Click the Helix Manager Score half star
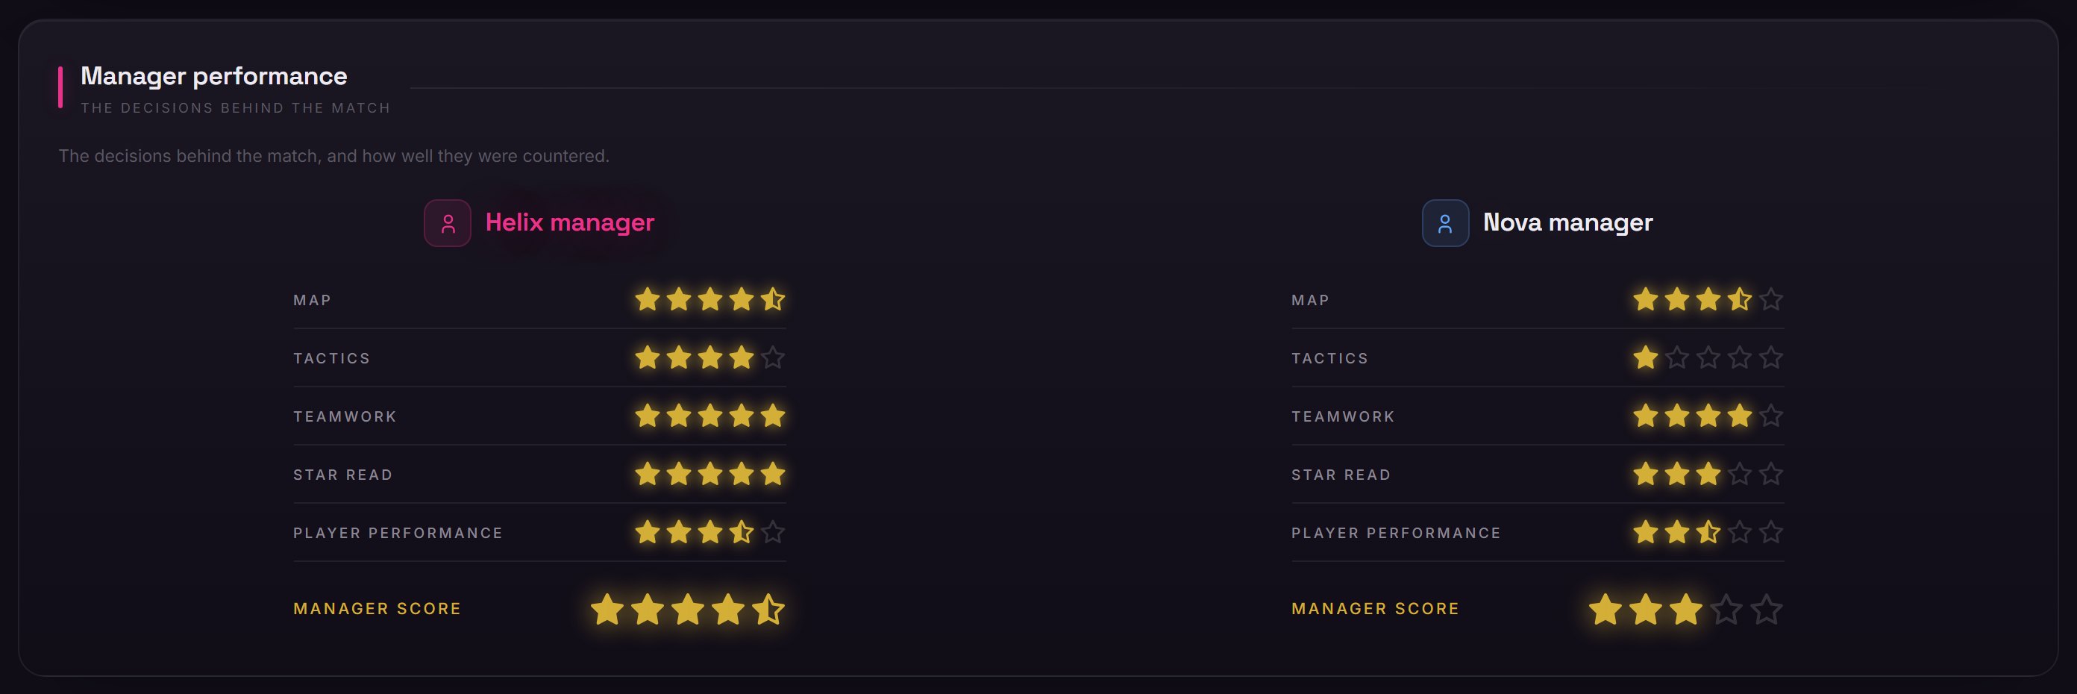 768,610
